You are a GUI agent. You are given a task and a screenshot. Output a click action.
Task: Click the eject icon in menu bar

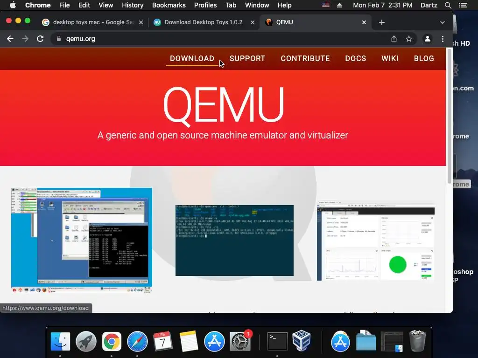point(340,5)
